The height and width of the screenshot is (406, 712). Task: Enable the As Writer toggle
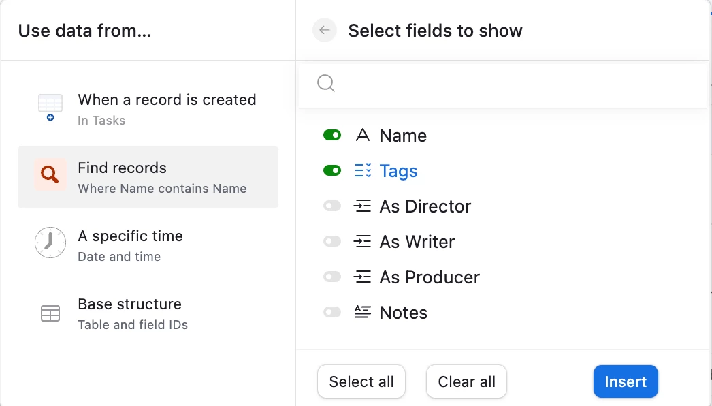pos(332,242)
